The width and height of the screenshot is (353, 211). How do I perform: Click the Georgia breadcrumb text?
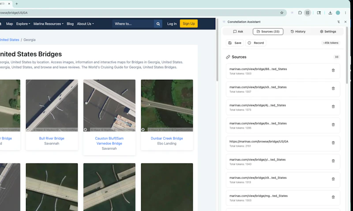[30, 40]
